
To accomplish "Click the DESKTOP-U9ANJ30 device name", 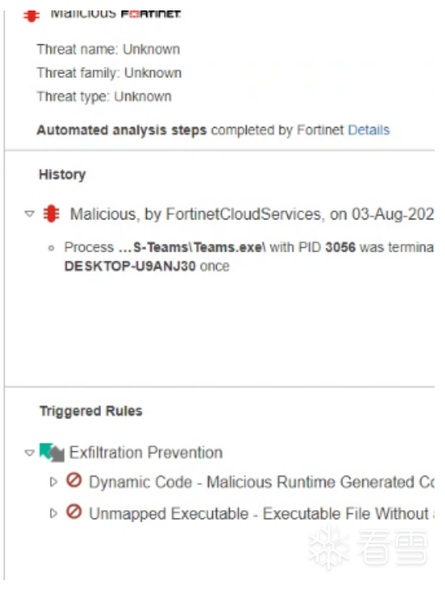I will click(x=130, y=266).
